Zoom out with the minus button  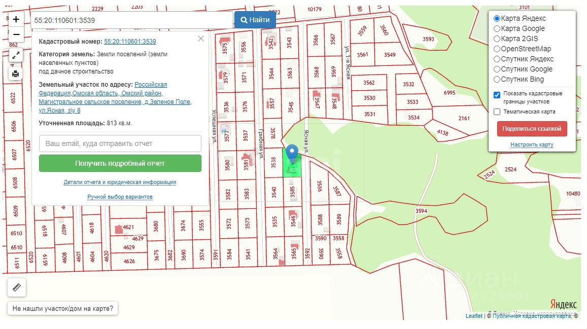click(16, 34)
